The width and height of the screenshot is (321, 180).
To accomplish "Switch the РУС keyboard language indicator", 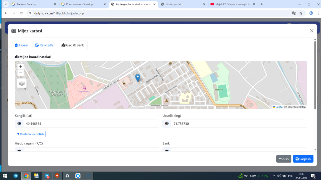I will (x=290, y=176).
